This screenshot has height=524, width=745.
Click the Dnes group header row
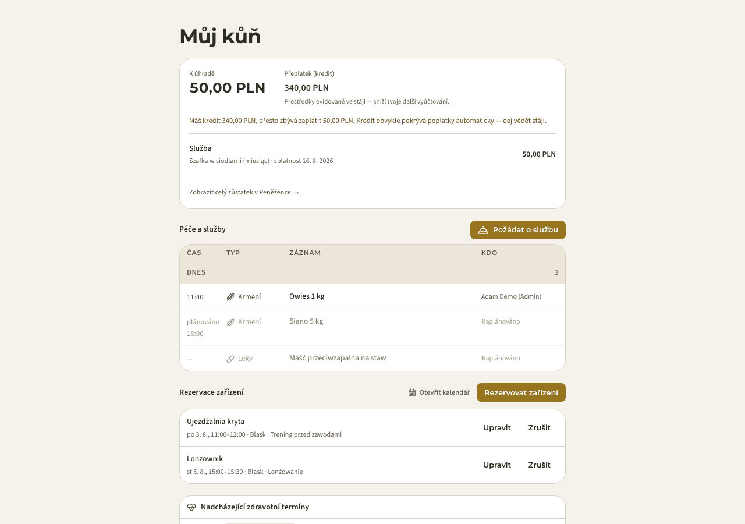tap(372, 272)
